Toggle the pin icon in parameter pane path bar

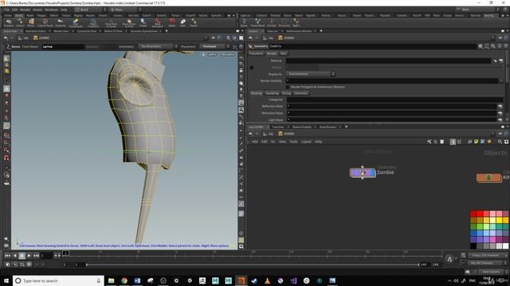coord(500,38)
